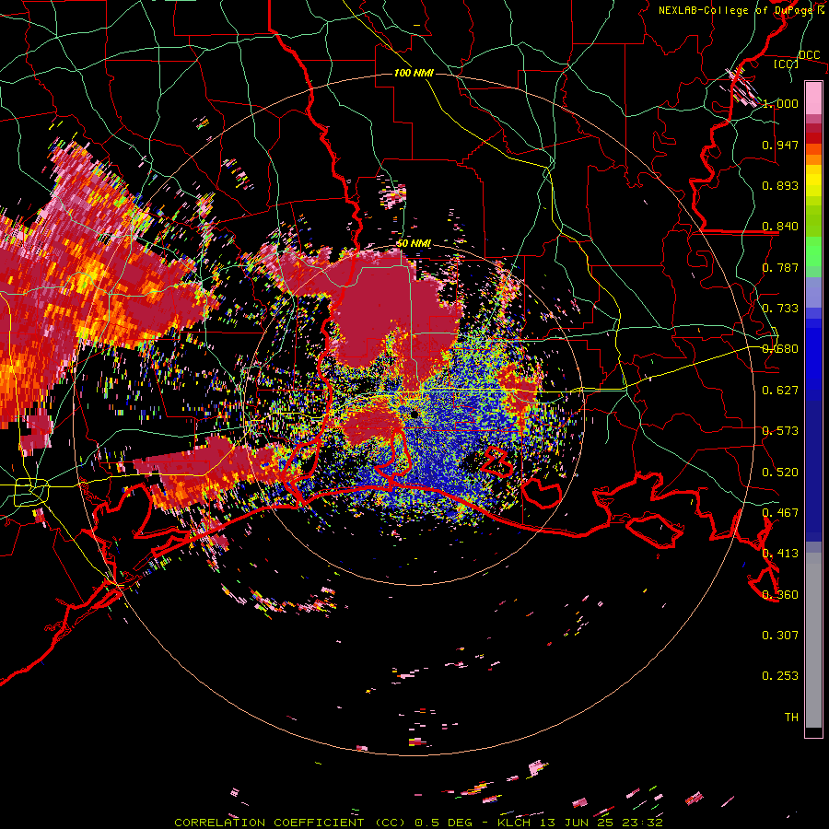Select the 0.733 scale value

coord(780,309)
